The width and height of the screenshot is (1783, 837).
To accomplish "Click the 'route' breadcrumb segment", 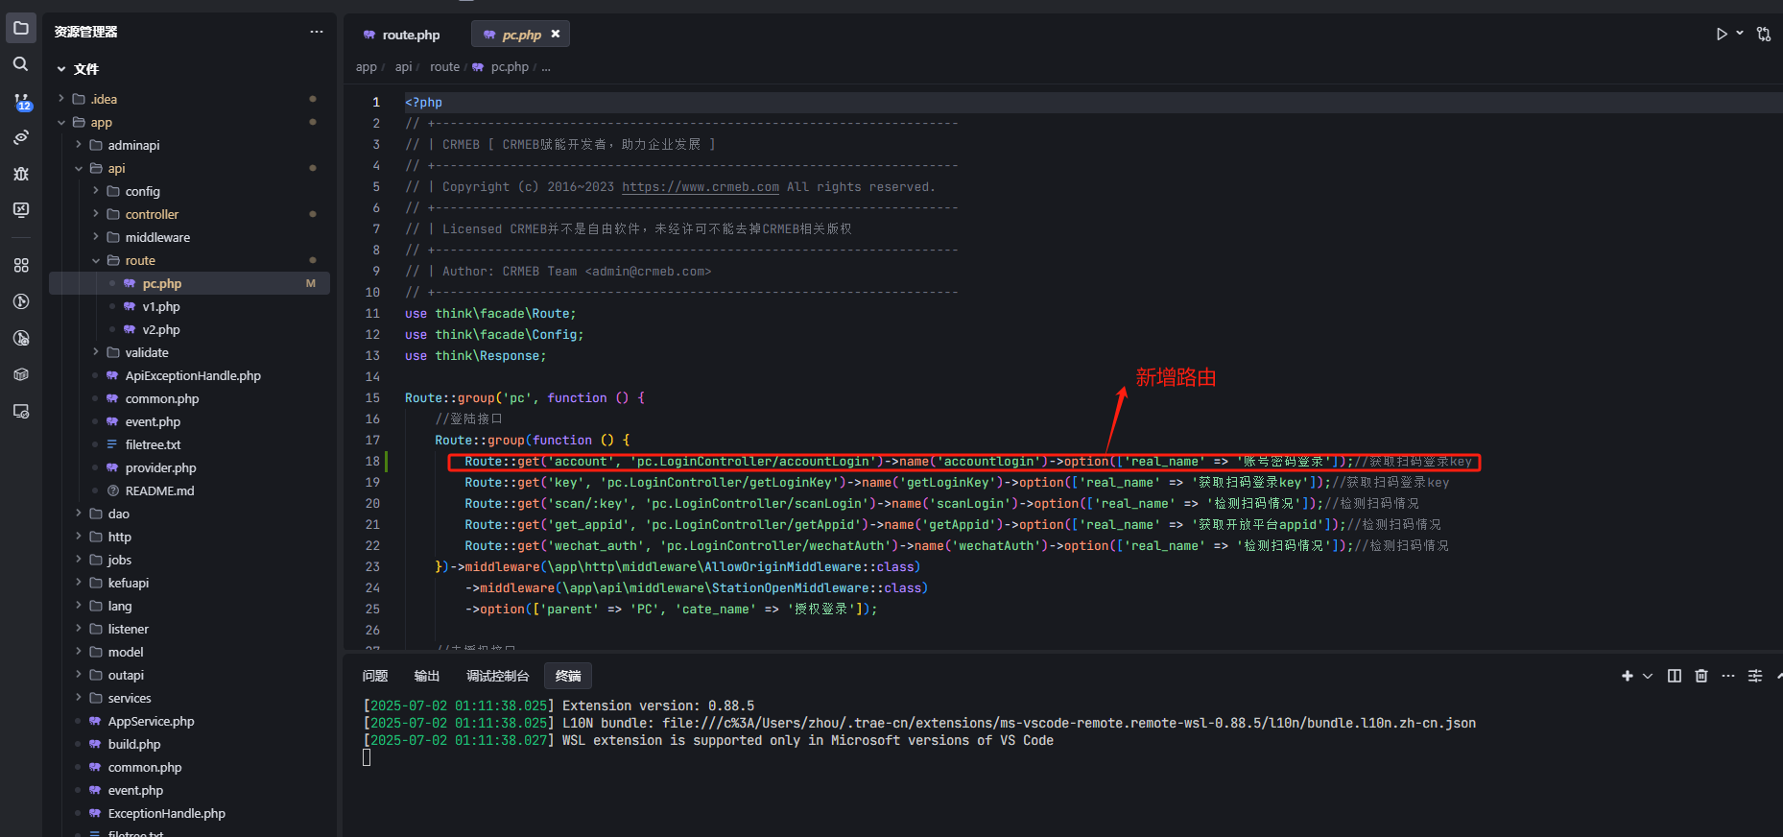I will coord(444,67).
